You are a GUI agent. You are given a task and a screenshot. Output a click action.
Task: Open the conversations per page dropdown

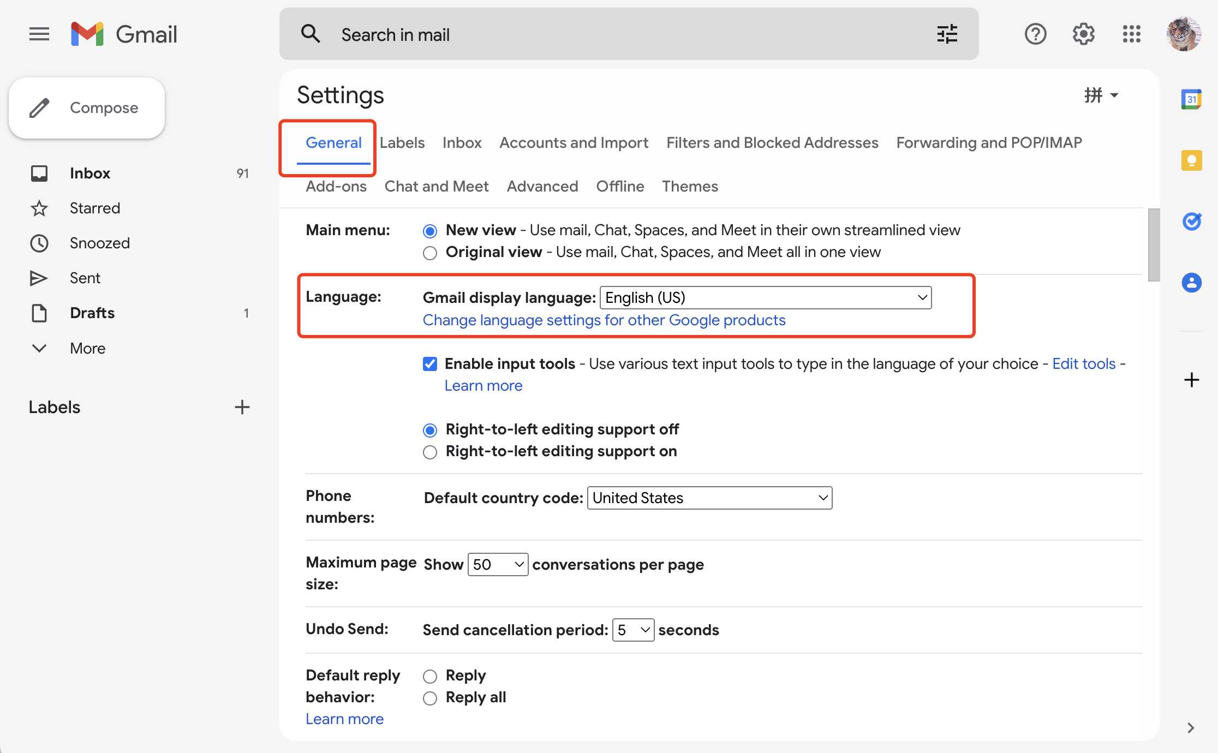[498, 565]
